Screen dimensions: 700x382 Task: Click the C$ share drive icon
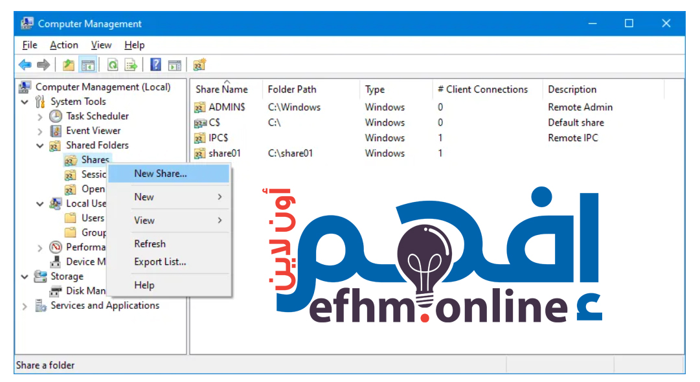201,123
